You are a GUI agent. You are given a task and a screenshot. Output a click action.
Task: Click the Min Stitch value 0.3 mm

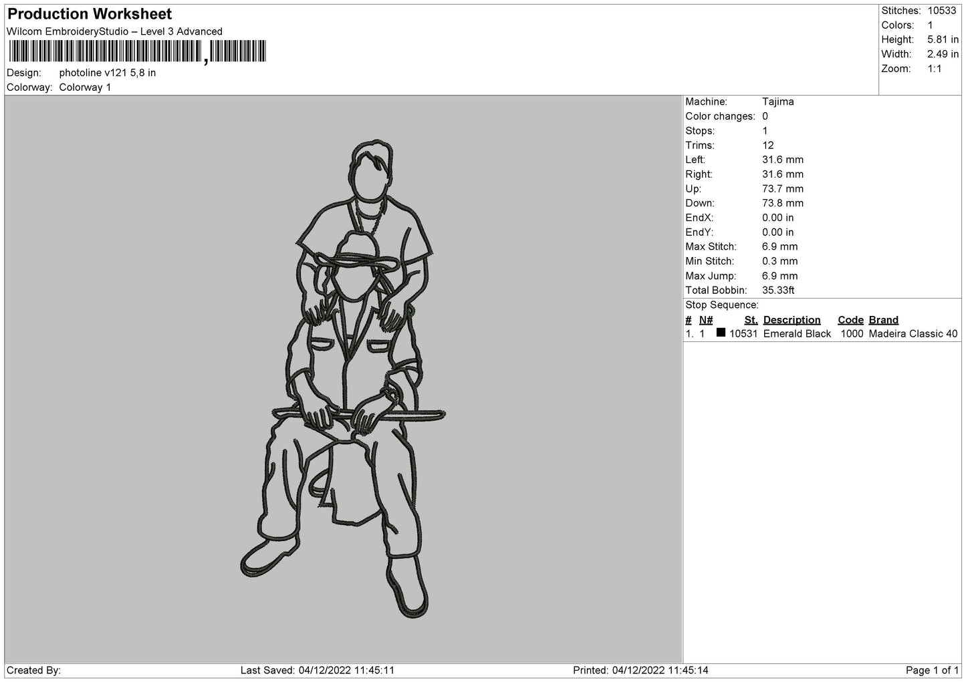(780, 261)
